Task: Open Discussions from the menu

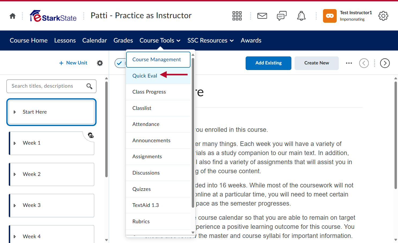Action: tap(158, 173)
